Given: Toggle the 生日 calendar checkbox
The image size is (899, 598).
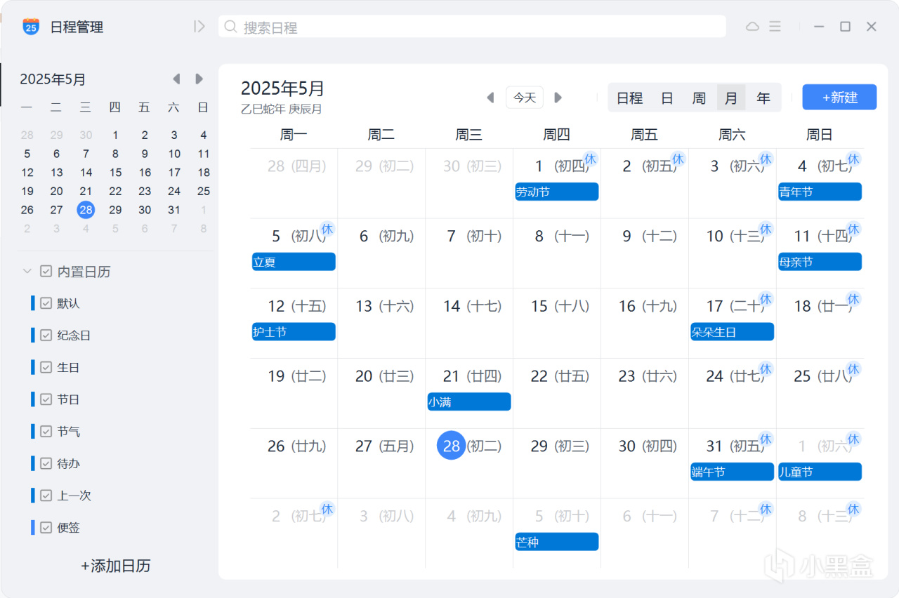Looking at the screenshot, I should point(46,367).
